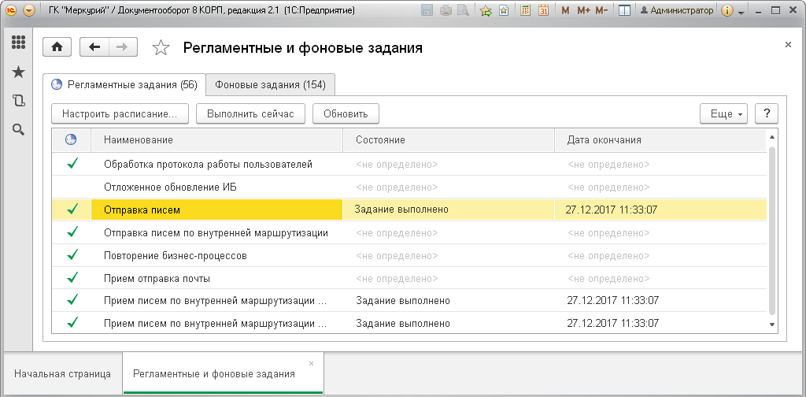Screen dimensions: 806x397
Task: Expand the arrow next to info icon
Action: coord(741,11)
